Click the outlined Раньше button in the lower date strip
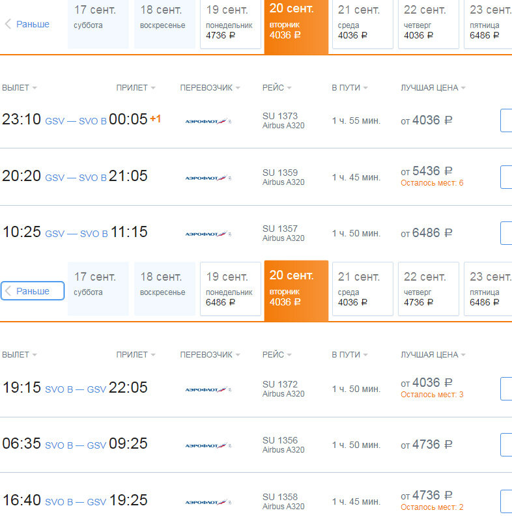This screenshot has width=512, height=519. (33, 291)
